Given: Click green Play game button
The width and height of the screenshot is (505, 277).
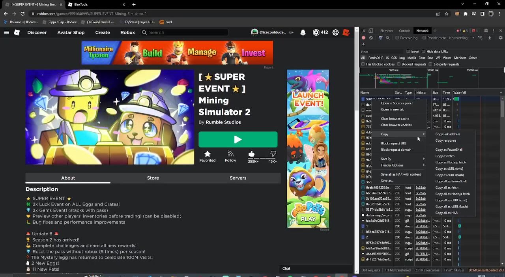Looking at the screenshot, I should tap(238, 139).
